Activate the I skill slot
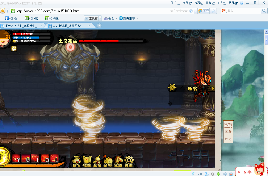The image size is (268, 176). (35, 158)
